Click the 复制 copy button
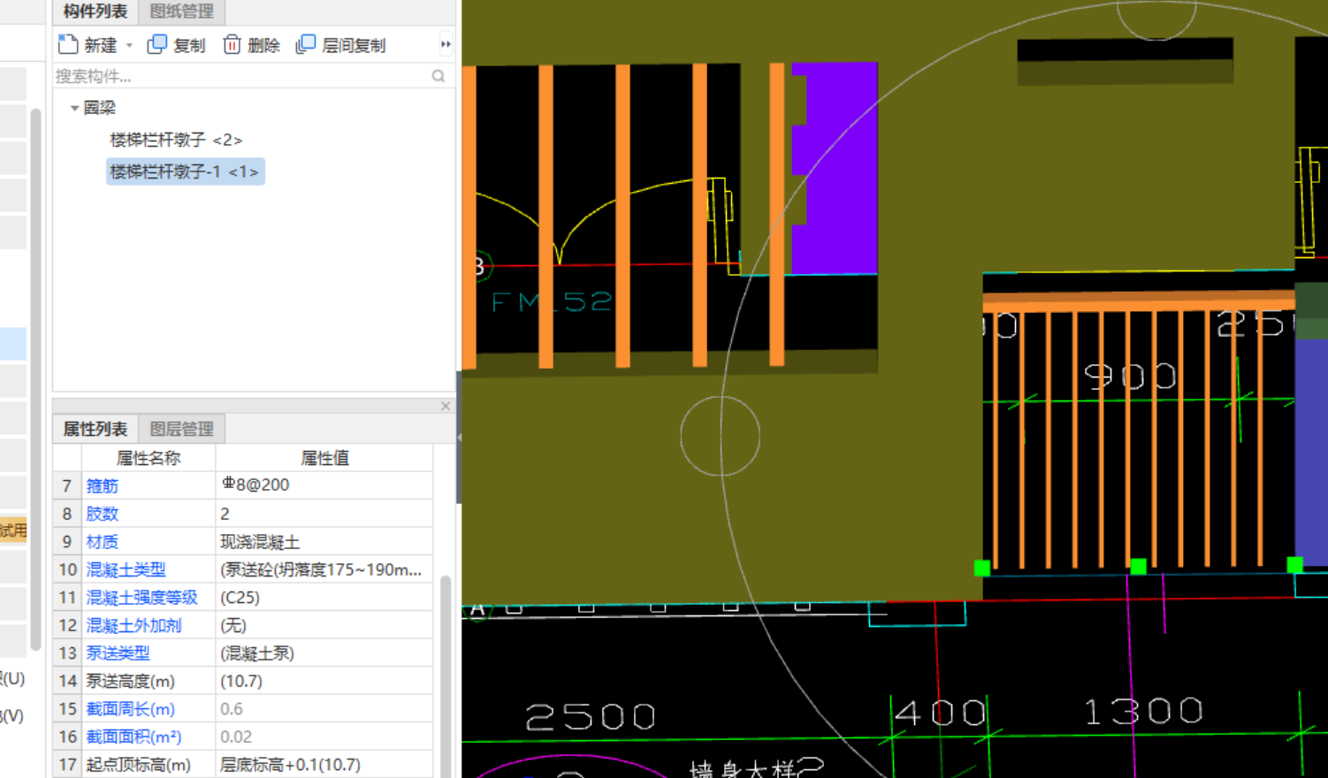This screenshot has height=778, width=1328. pos(176,45)
